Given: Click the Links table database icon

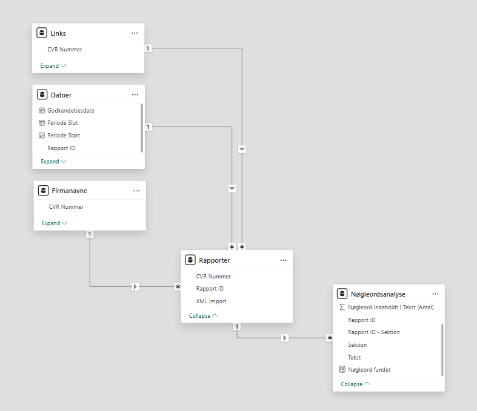Looking at the screenshot, I should (42, 33).
